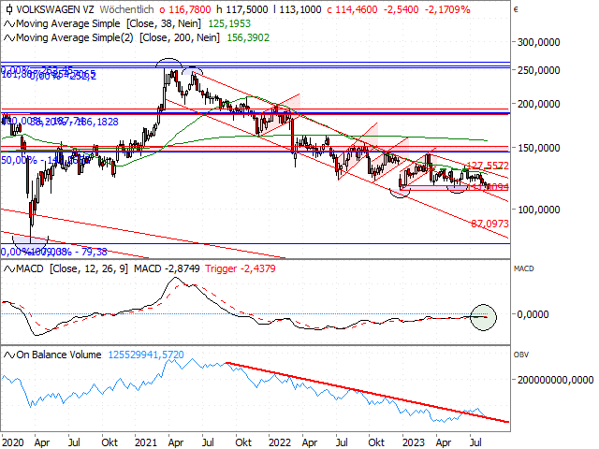Click the 2021 time axis label
Image resolution: width=599 pixels, height=449 pixels.
146,442
